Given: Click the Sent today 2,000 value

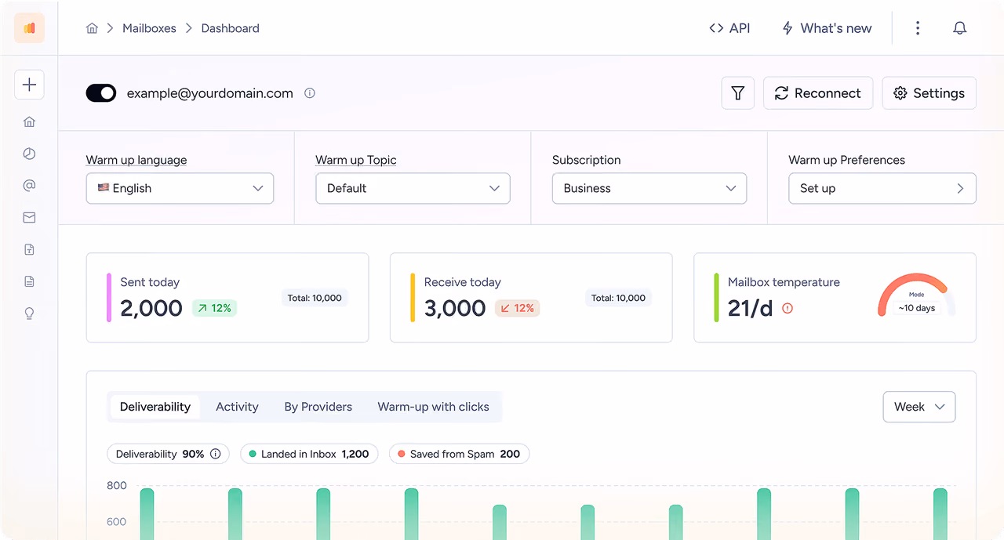Looking at the screenshot, I should click(x=151, y=309).
